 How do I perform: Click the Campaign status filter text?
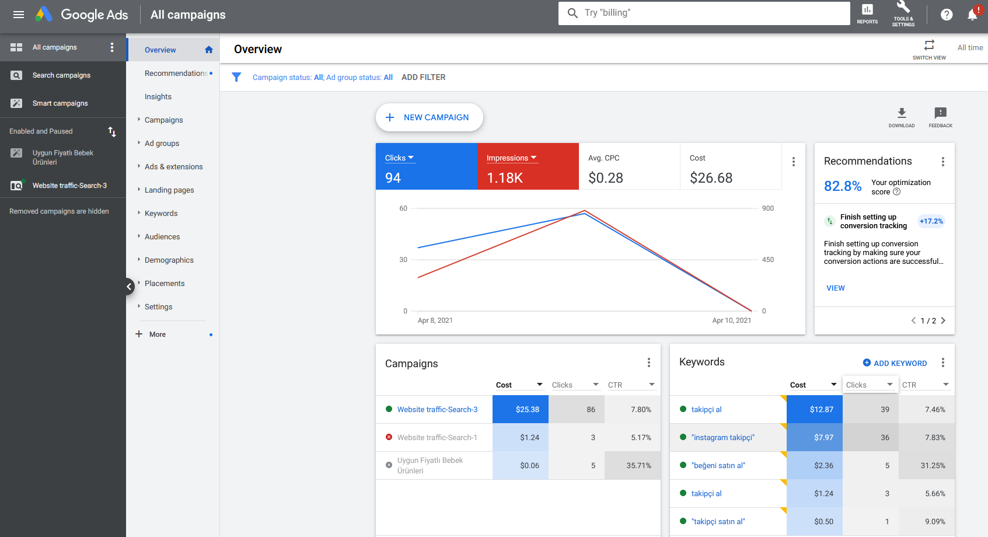[288, 77]
